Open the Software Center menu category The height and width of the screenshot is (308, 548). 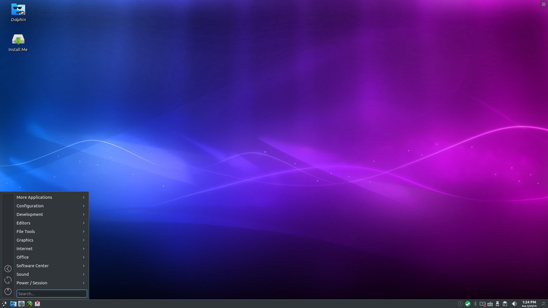pyautogui.click(x=51, y=266)
